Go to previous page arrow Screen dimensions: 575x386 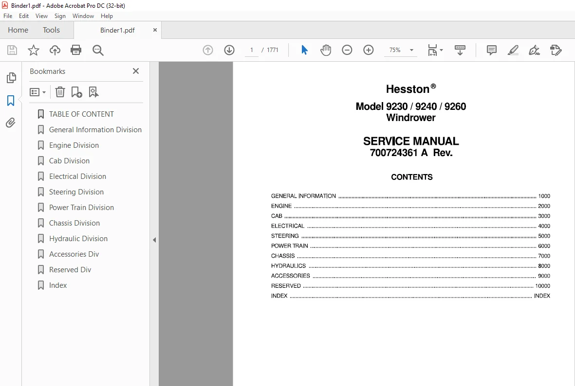[208, 50]
